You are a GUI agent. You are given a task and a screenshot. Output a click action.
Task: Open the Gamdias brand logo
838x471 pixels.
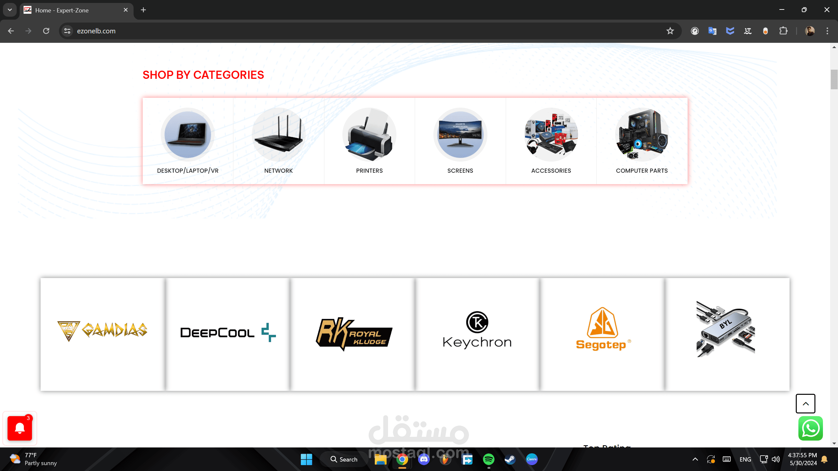[x=102, y=331]
